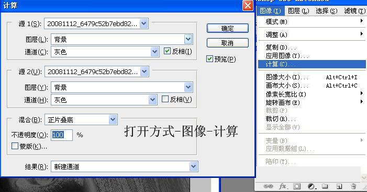
Task: Click the link layers icon in Layers panel
Action: click(x=268, y=186)
